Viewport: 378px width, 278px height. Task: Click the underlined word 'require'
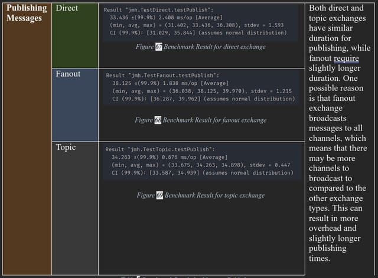346,58
